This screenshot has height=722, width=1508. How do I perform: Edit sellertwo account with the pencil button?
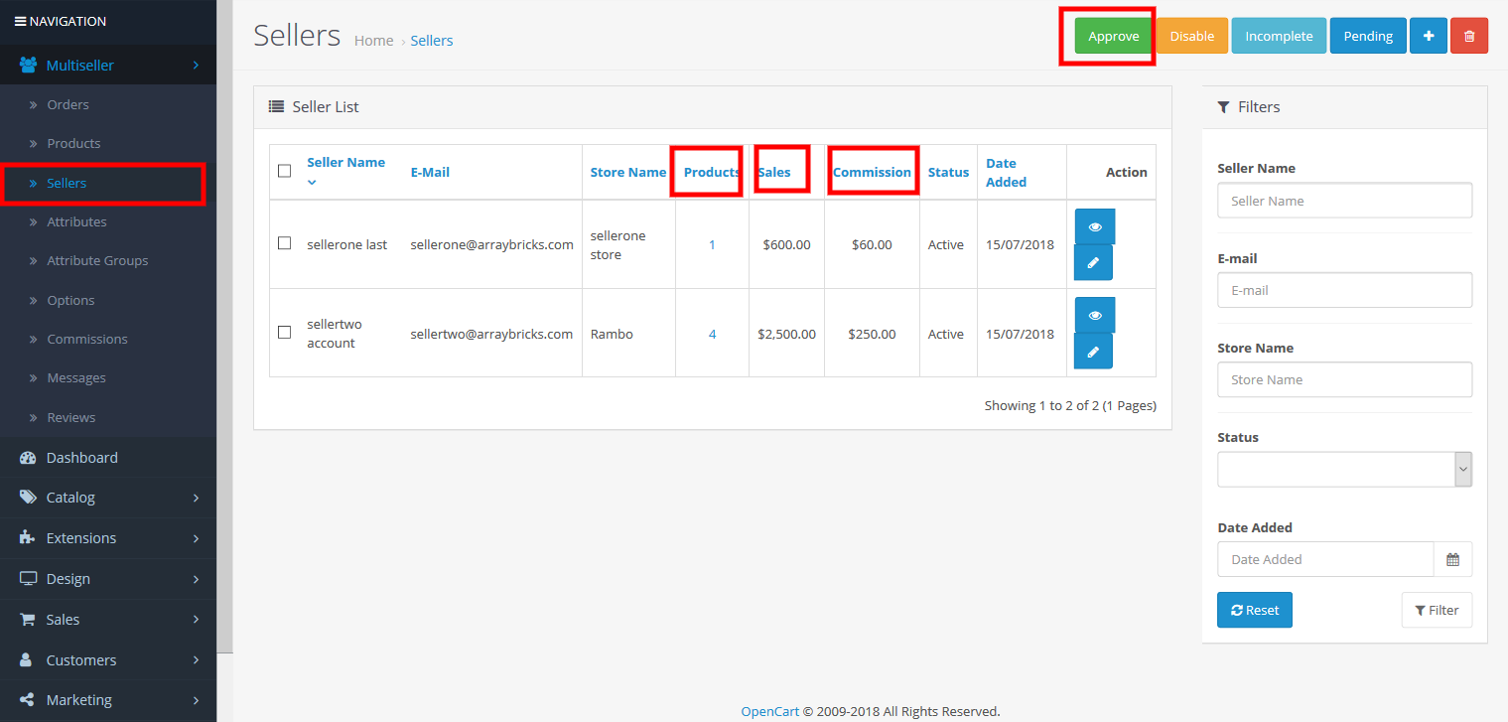(1093, 352)
